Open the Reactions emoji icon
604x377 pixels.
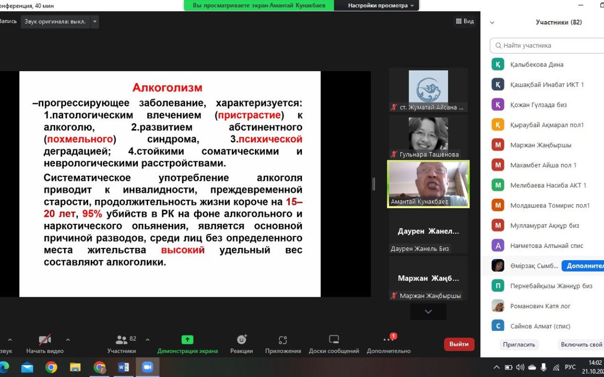(x=242, y=340)
